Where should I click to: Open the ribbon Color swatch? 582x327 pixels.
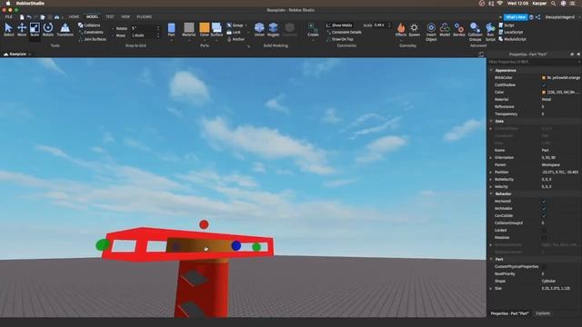click(205, 28)
